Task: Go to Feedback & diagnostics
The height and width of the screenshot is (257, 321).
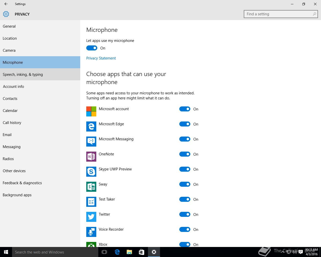Action: [40, 183]
